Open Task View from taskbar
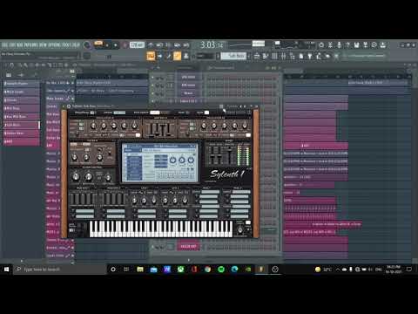 126,270
